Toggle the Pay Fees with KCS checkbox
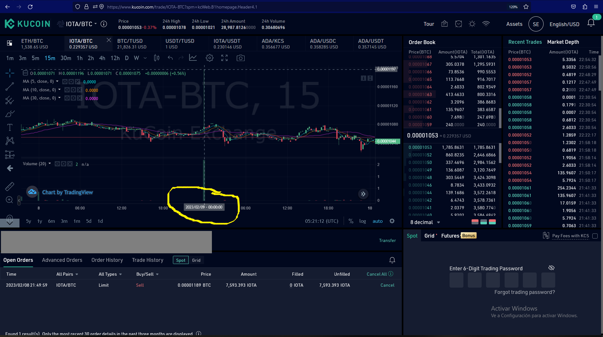This screenshot has height=337, width=603. [595, 236]
